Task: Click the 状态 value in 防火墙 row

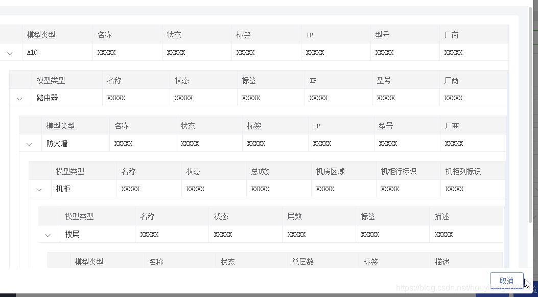Action: tap(190, 143)
